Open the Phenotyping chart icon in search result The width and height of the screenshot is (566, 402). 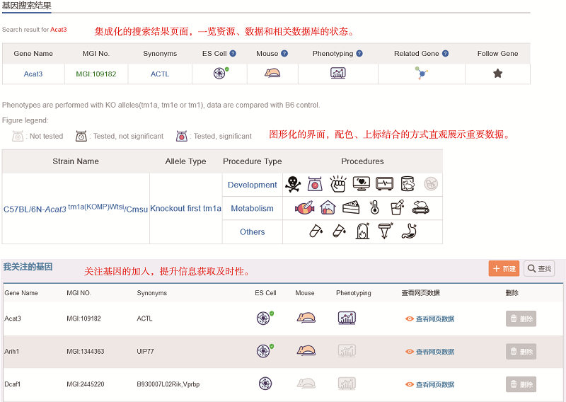pyautogui.click(x=338, y=73)
